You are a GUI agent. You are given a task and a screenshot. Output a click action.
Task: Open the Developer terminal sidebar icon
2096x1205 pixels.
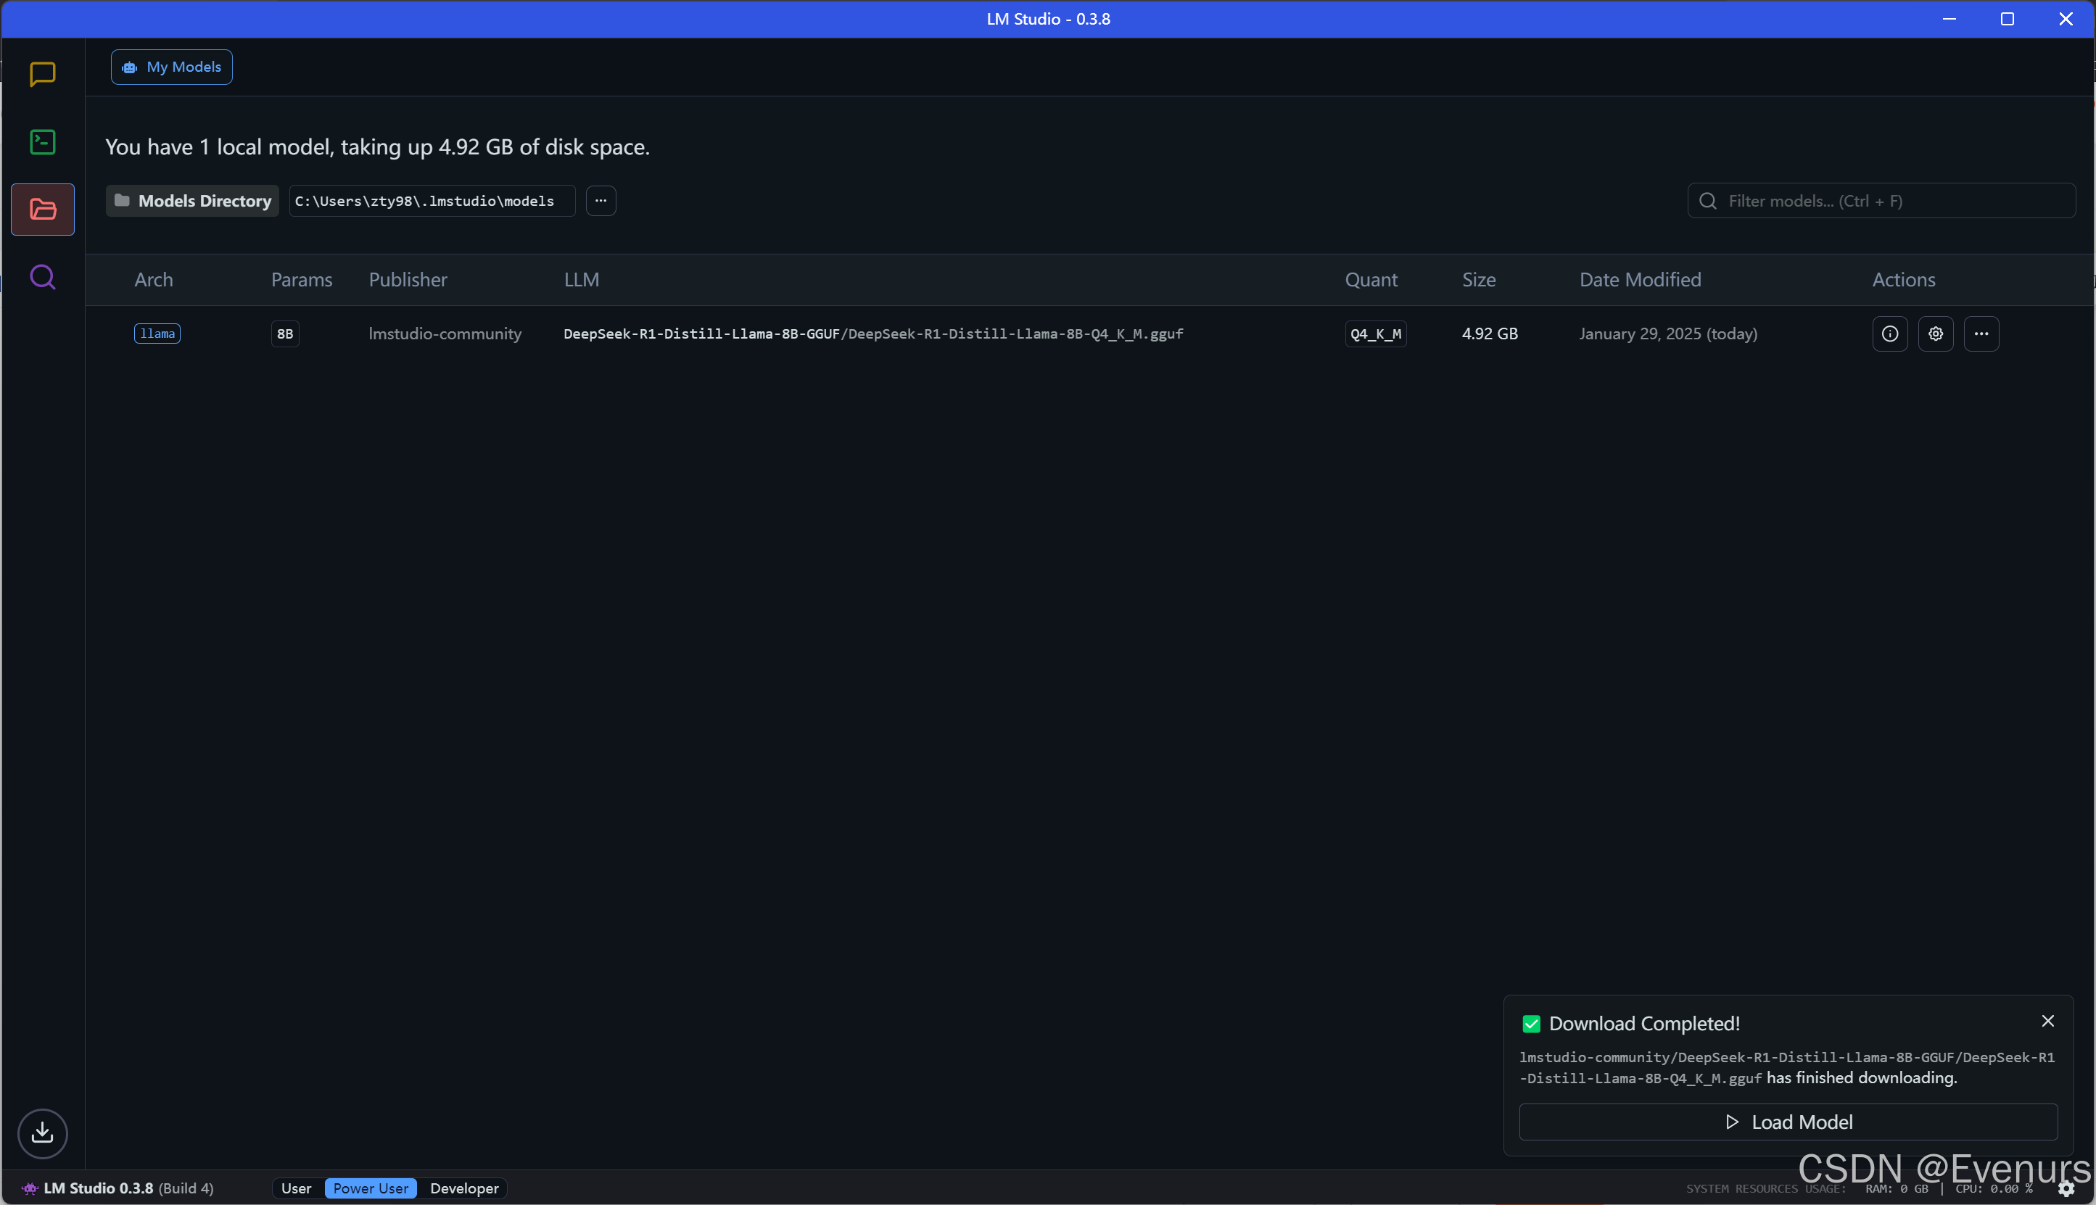[42, 141]
